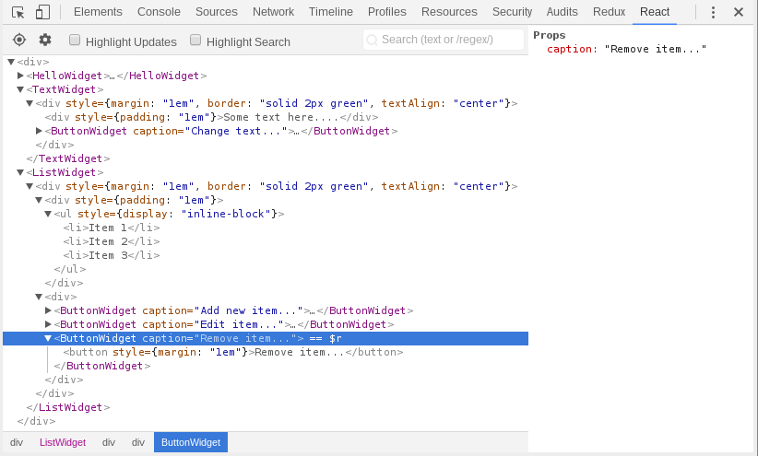The image size is (758, 456).
Task: Open React DevTools settings gear
Action: coord(45,40)
